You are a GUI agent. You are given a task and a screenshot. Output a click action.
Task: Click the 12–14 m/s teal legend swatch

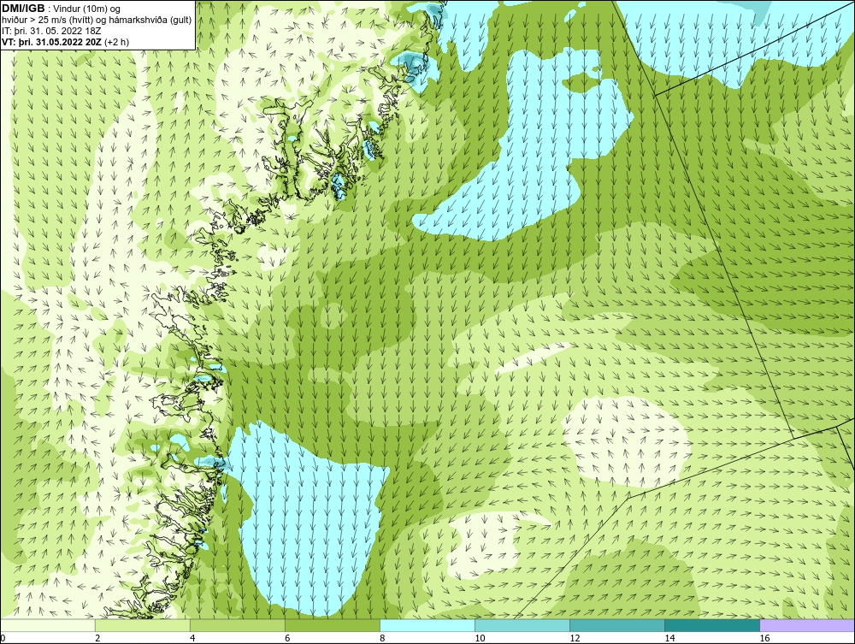click(x=616, y=625)
